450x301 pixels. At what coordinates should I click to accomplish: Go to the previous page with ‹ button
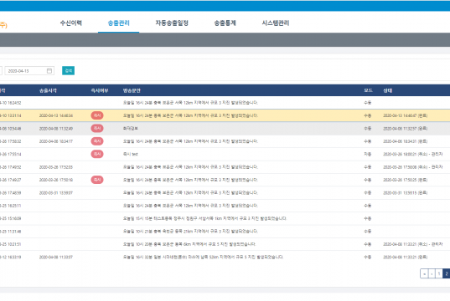click(432, 273)
